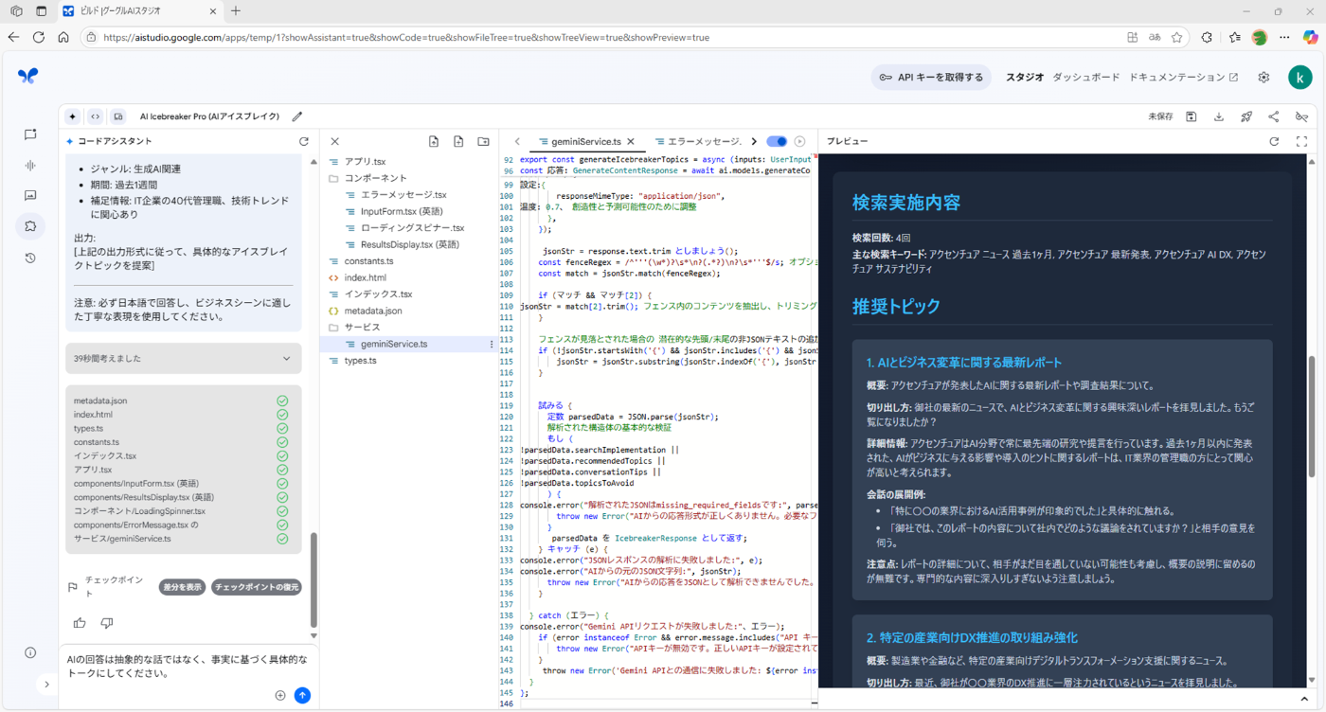1326x712 pixels.
Task: Give thumbs up to assistant response
Action: coord(80,623)
